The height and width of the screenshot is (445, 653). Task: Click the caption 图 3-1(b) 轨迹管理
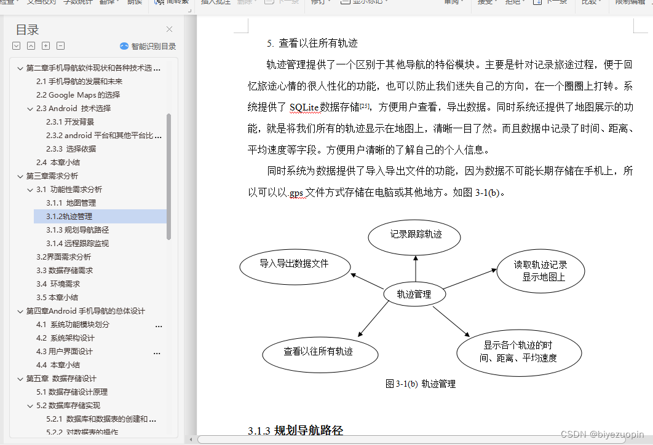pyautogui.click(x=421, y=384)
